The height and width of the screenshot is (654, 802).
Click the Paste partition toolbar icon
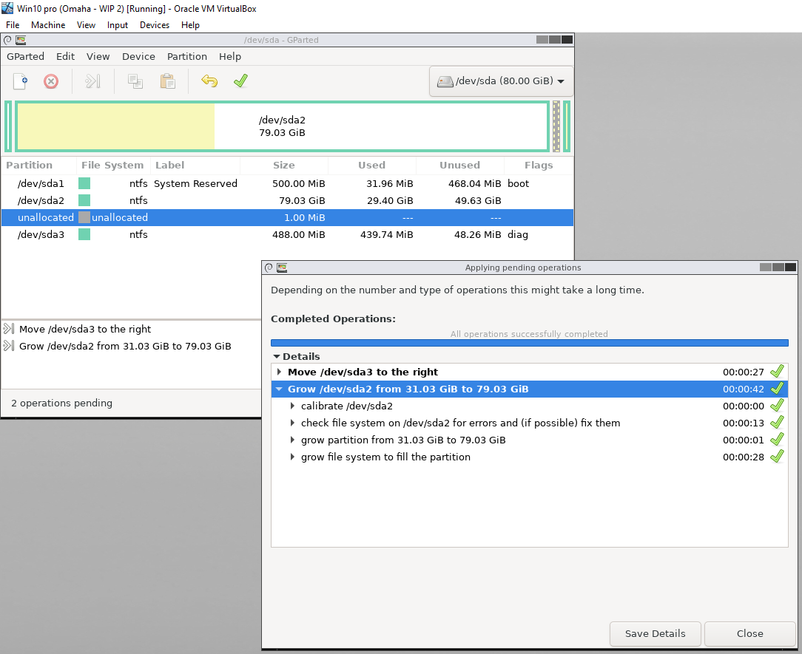(167, 81)
